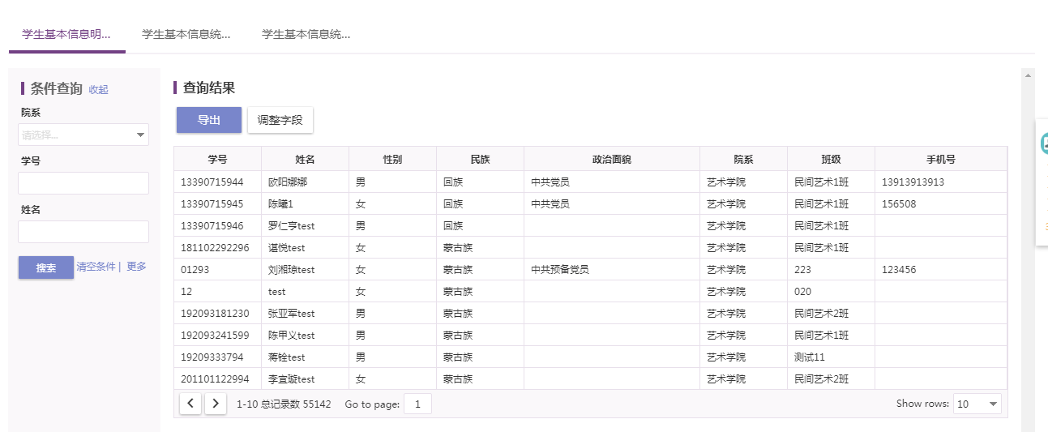Switch to the second 学生基本信息统... tab
The image size is (1048, 432).
click(186, 34)
